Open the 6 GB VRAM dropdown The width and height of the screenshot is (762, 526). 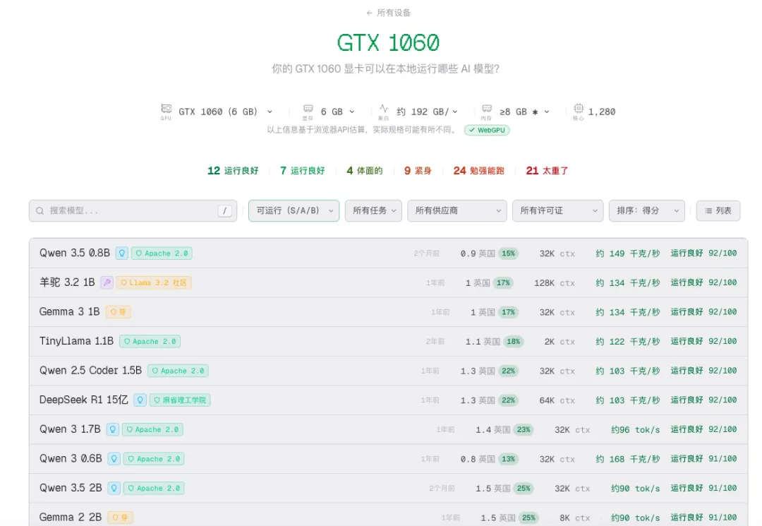click(x=338, y=112)
